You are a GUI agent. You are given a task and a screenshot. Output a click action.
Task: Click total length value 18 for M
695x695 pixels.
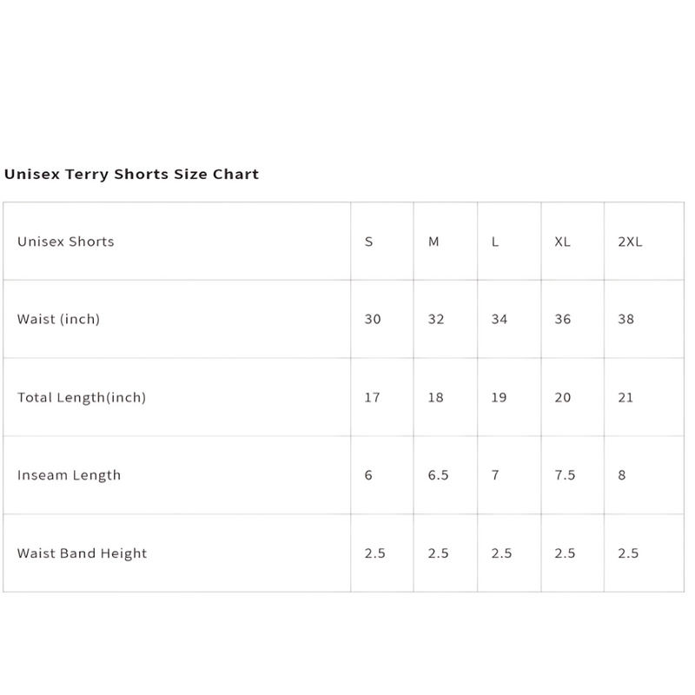coord(436,397)
